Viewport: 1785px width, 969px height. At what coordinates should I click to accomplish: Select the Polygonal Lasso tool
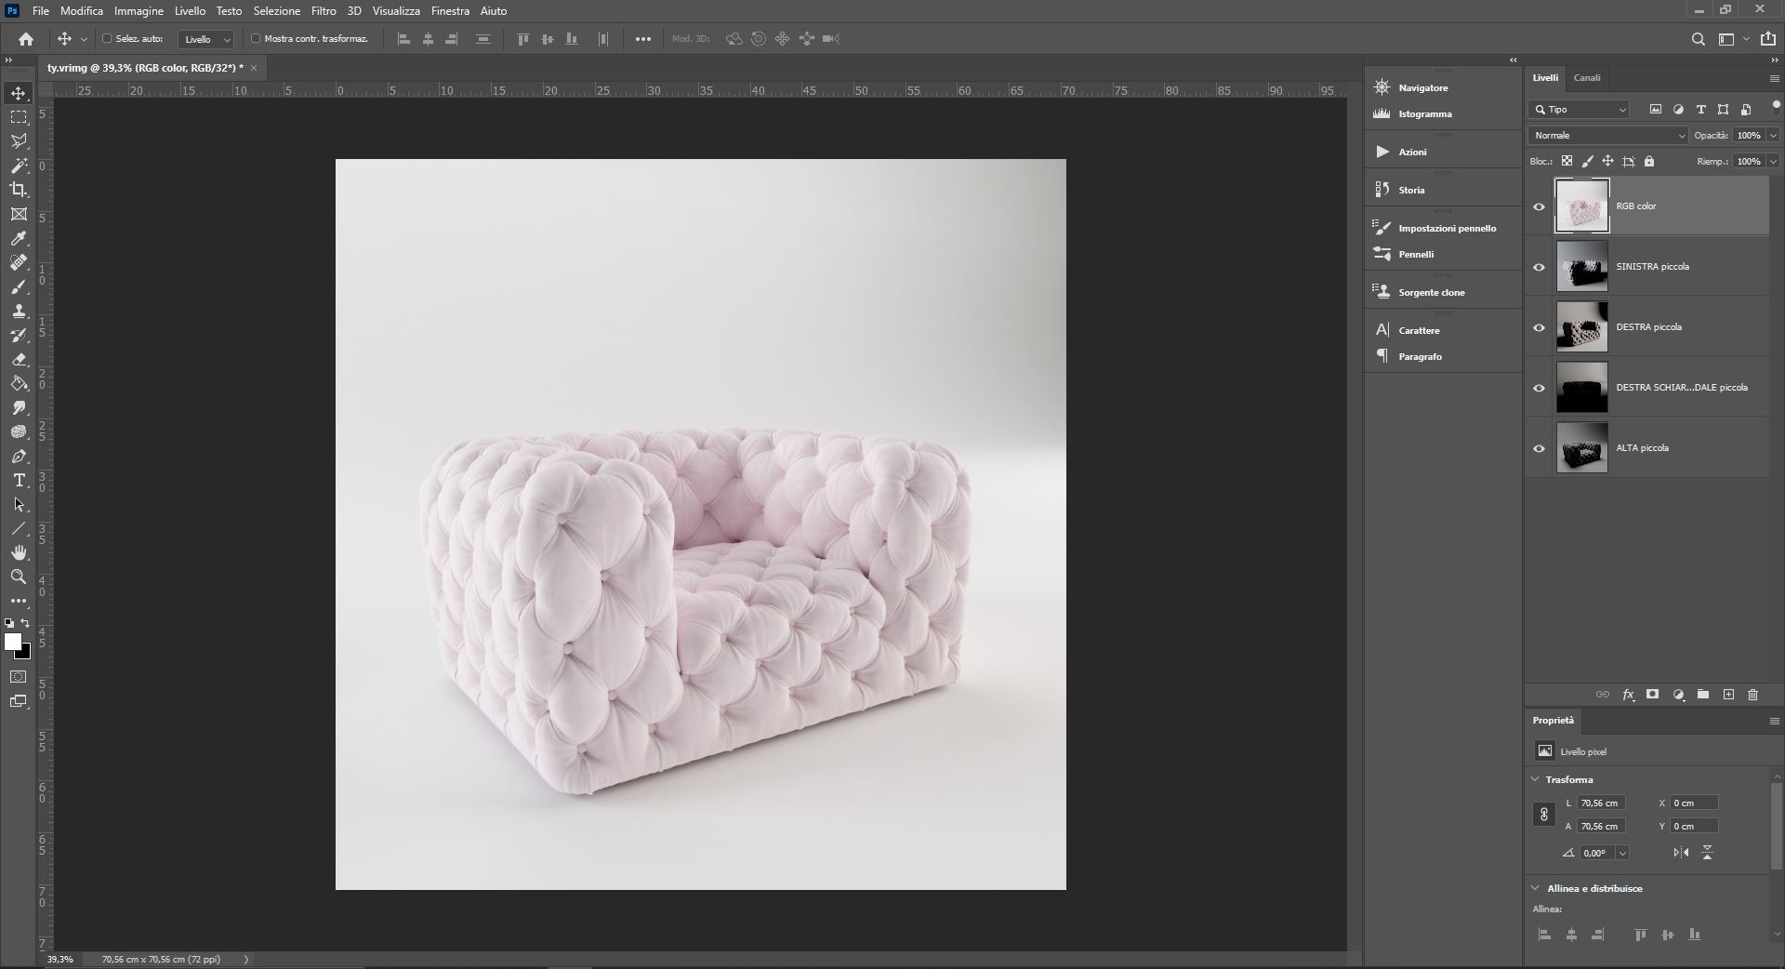pos(19,141)
